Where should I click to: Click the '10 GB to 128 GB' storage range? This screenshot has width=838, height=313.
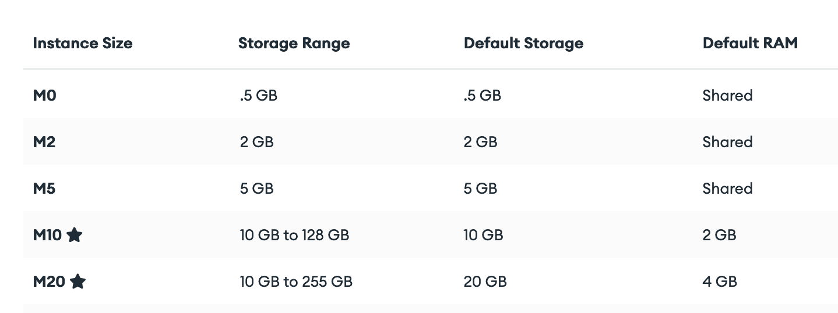pos(294,235)
